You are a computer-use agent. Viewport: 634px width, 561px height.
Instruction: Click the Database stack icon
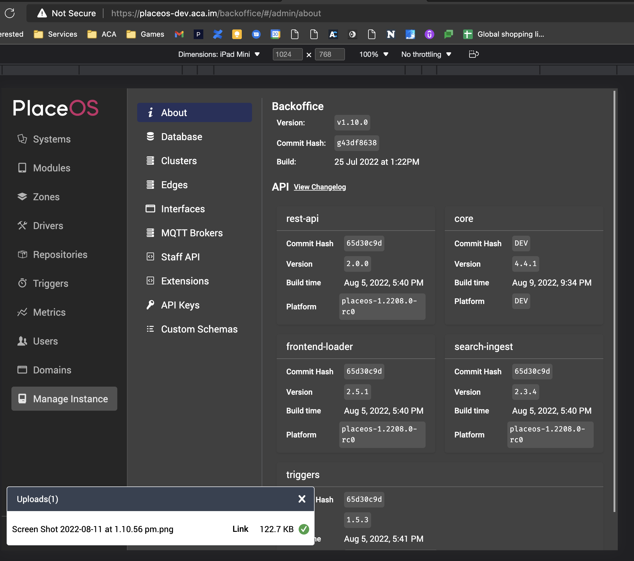(150, 136)
